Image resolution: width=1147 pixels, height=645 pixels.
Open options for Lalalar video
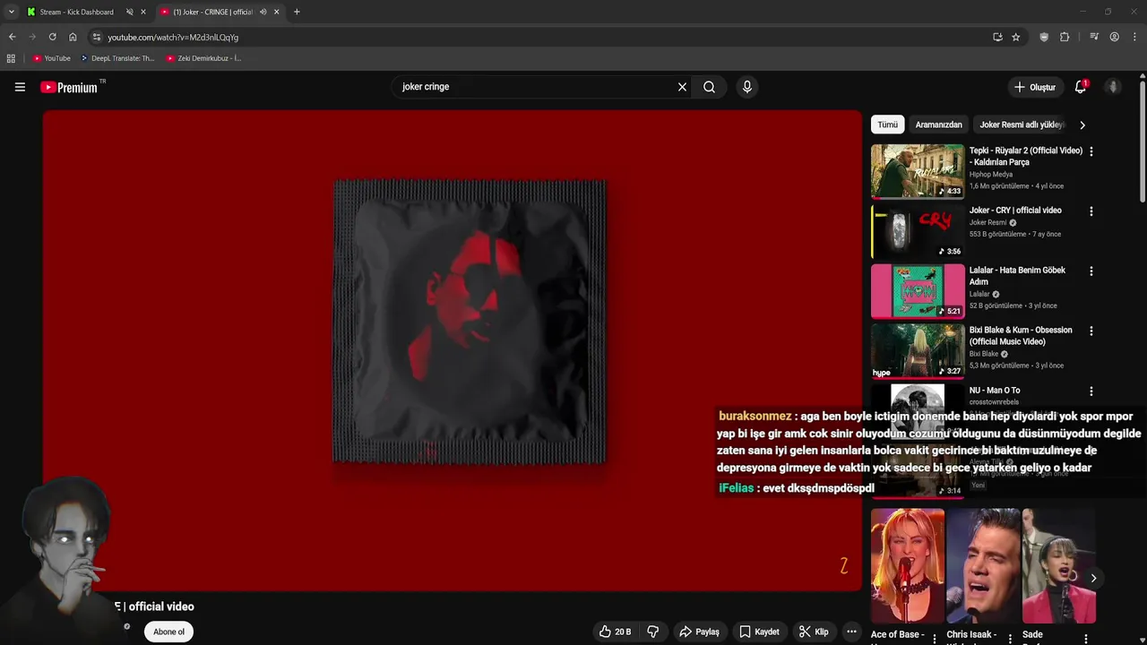(x=1091, y=271)
